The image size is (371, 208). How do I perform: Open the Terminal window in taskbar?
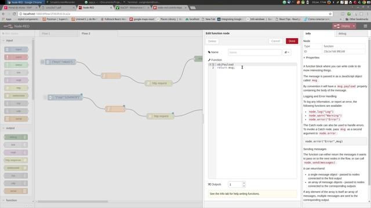coord(141,2)
